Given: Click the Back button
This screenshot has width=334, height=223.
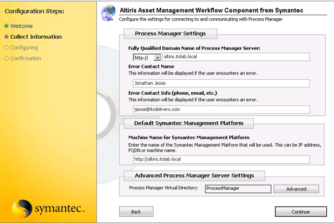Looking at the screenshot, I should click(x=136, y=212).
